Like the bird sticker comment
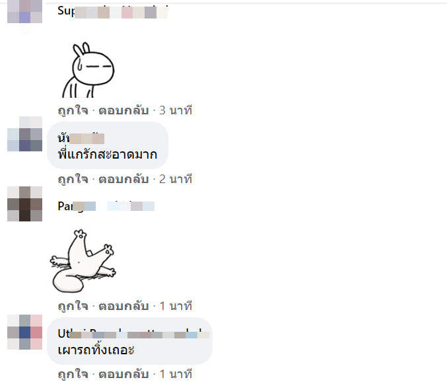447x384 pixels. [73, 306]
